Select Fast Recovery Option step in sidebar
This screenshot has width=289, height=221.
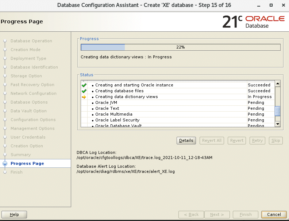(32, 85)
